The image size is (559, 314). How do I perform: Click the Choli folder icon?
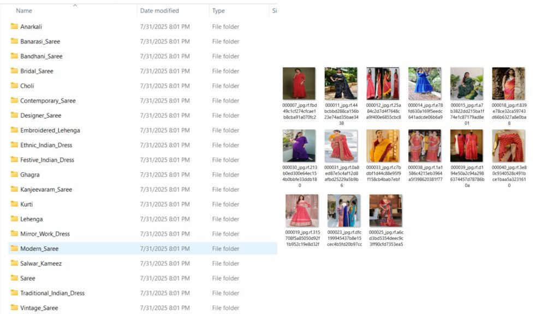click(14, 86)
